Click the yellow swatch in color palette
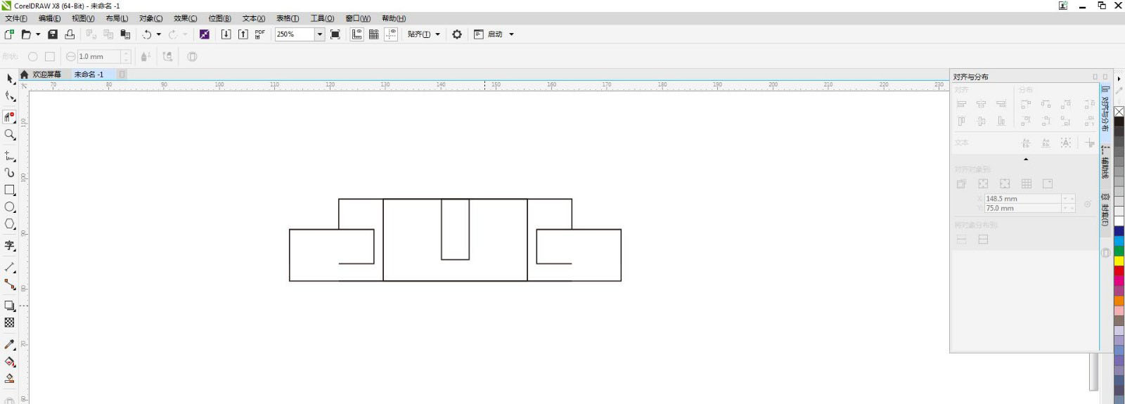Image resolution: width=1125 pixels, height=404 pixels. (x=1119, y=261)
